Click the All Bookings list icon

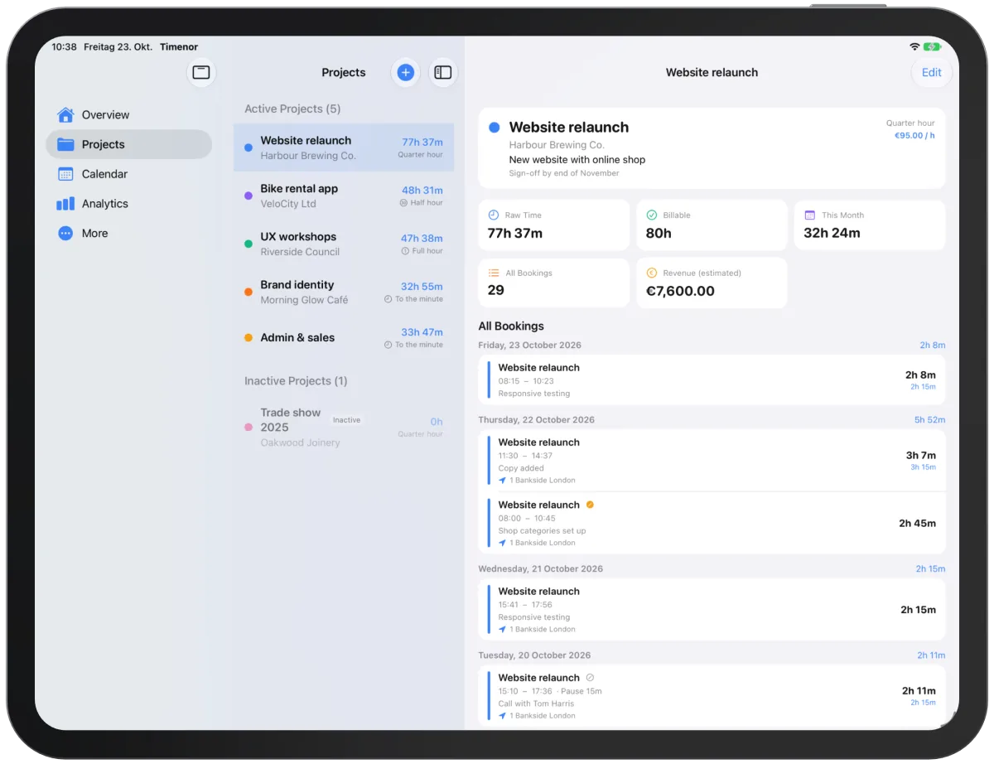pos(494,273)
